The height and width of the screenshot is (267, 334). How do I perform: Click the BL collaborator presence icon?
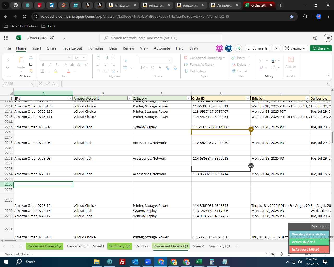229,48
